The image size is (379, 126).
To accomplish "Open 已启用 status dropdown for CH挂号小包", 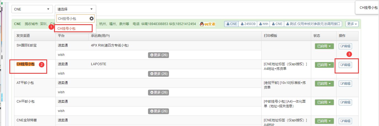I will 324,65.
